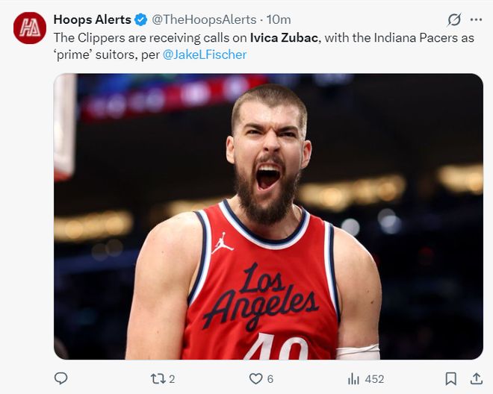
Task: Open the Hoops Alerts profile avatar
Action: coord(30,28)
